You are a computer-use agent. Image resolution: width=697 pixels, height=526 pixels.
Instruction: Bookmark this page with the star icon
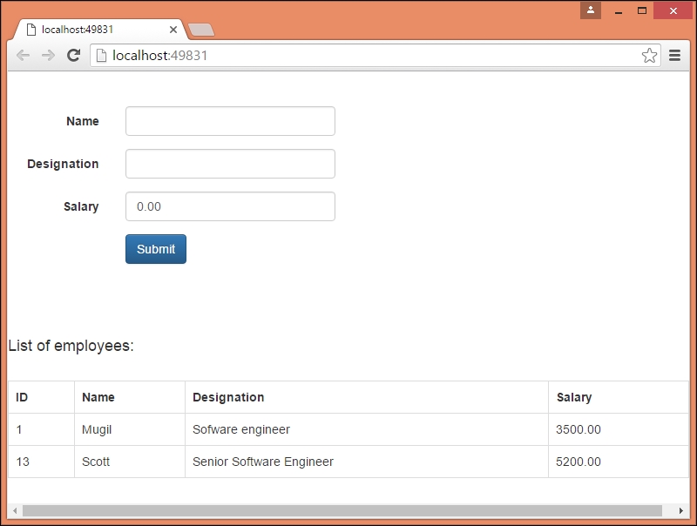pyautogui.click(x=649, y=56)
